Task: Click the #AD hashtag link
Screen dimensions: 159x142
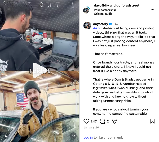Action: [x=96, y=28]
